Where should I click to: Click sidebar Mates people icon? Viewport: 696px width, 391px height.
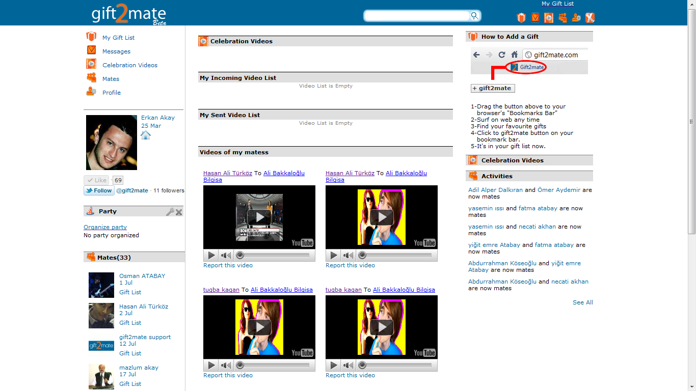coord(91,78)
